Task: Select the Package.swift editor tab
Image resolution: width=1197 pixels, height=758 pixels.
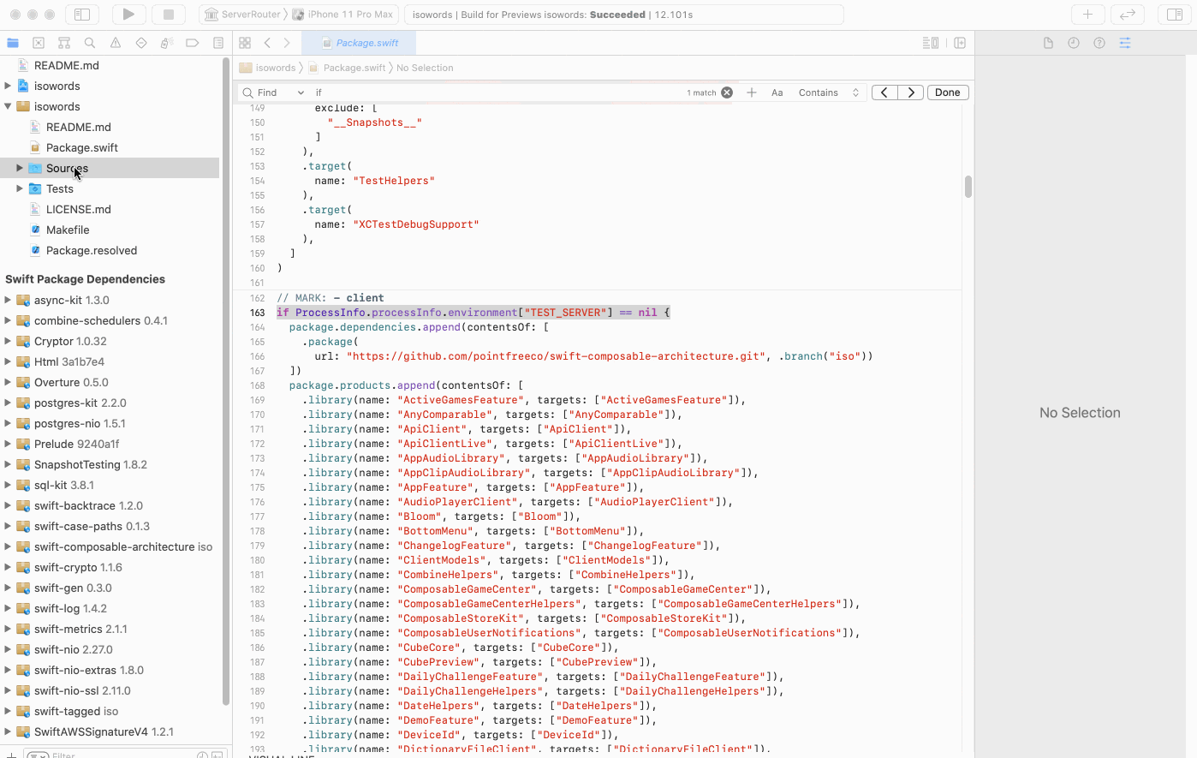Action: (360, 43)
